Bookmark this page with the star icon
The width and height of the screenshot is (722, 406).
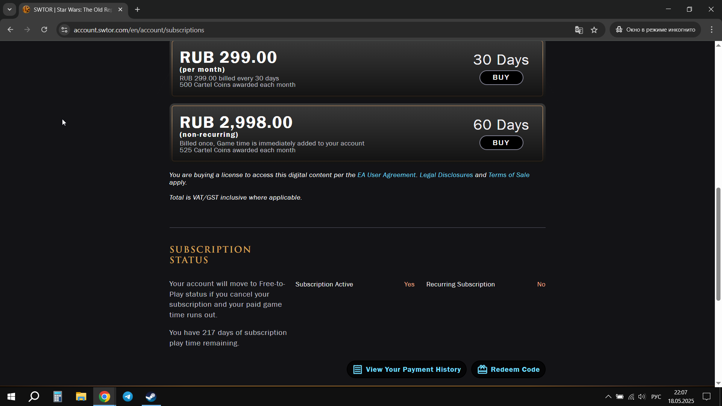[x=594, y=30]
